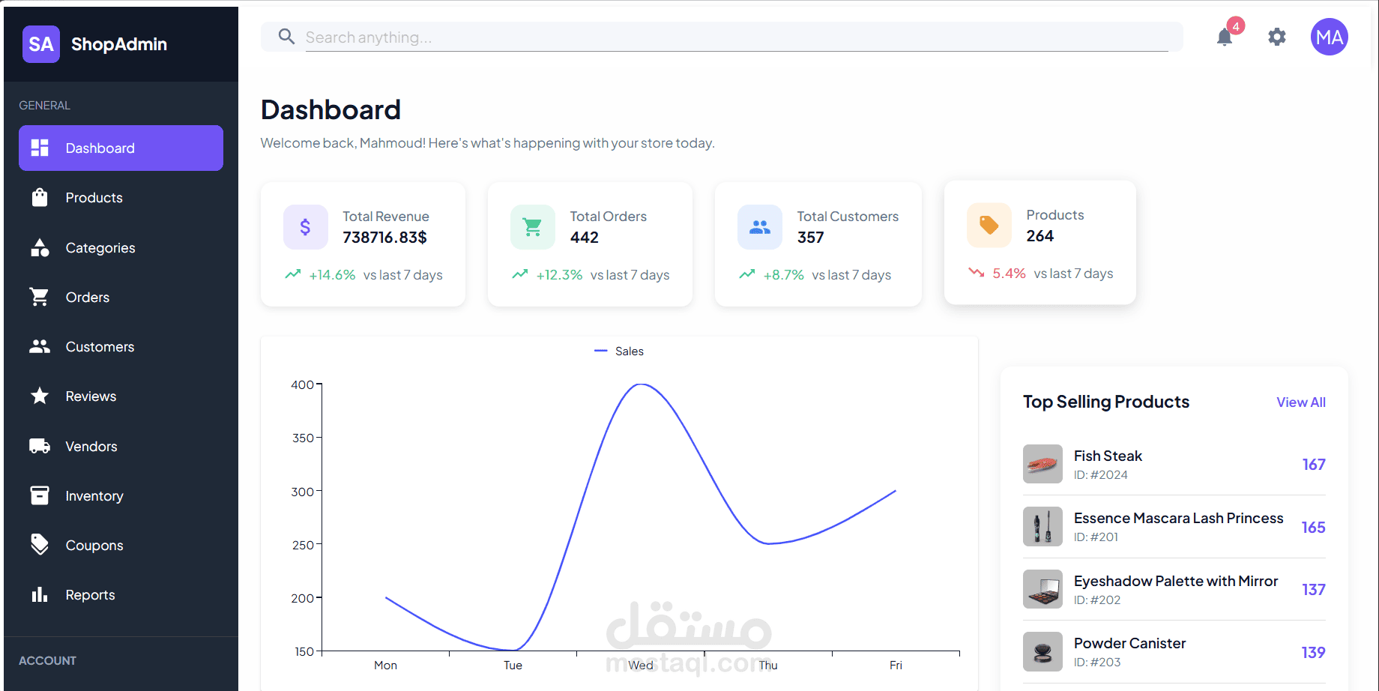Open Powder Canister product thumbnail
The width and height of the screenshot is (1379, 691).
click(x=1042, y=651)
